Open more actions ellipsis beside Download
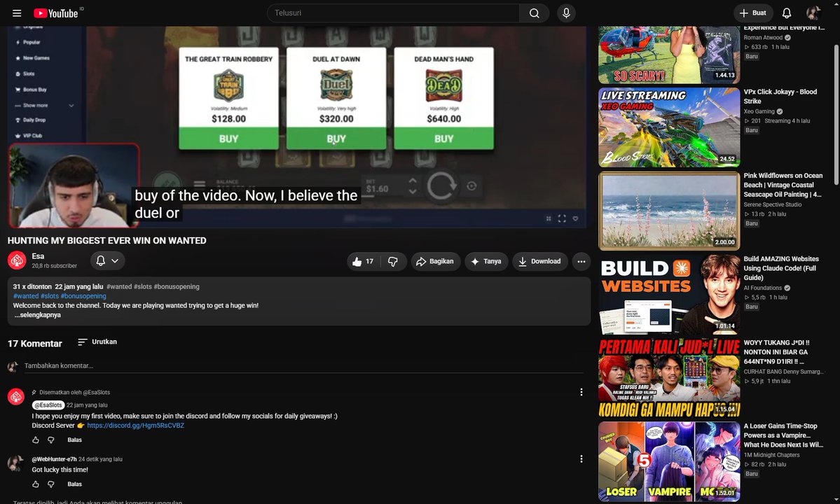This screenshot has width=840, height=504. (581, 261)
